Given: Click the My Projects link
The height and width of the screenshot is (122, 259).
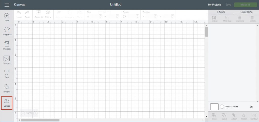Looking at the screenshot, I should coord(214,5).
